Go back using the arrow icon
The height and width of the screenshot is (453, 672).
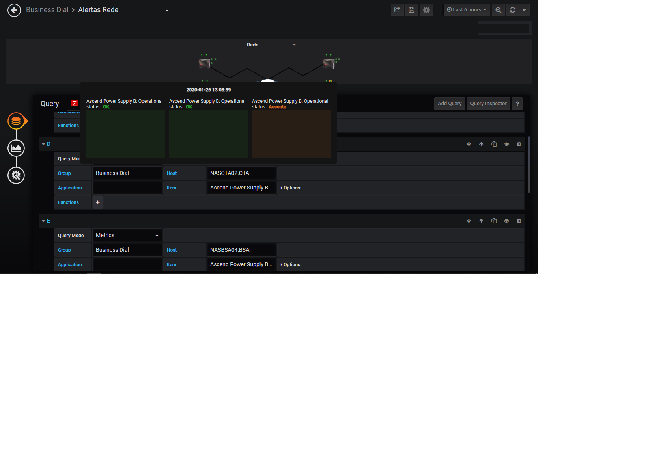[14, 10]
